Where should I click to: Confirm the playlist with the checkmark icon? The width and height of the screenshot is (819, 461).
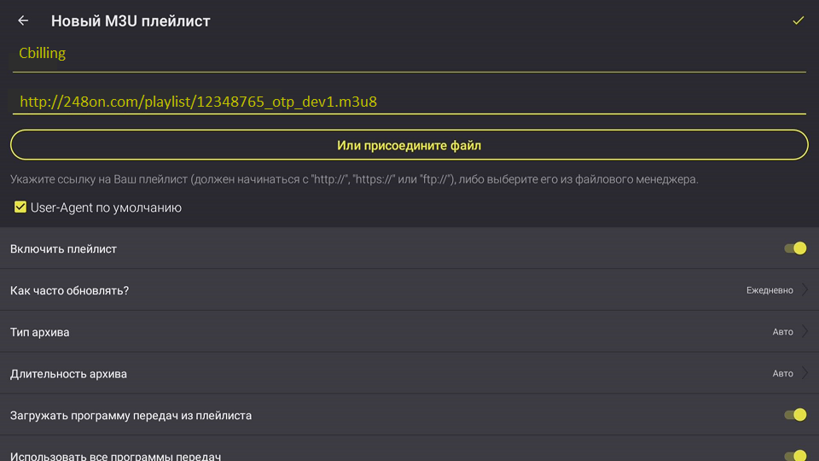[x=798, y=20]
